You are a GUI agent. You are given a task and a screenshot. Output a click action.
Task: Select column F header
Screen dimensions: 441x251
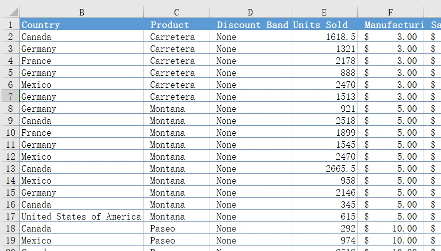click(x=390, y=12)
